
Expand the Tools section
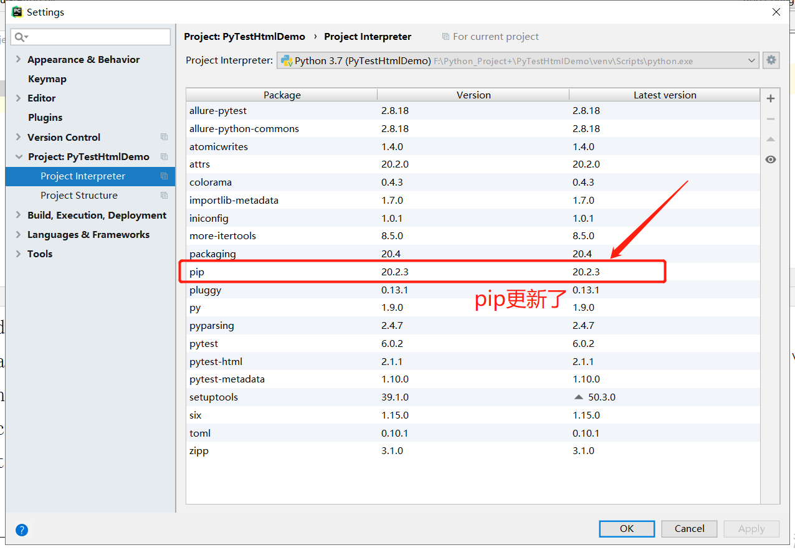[x=18, y=254]
